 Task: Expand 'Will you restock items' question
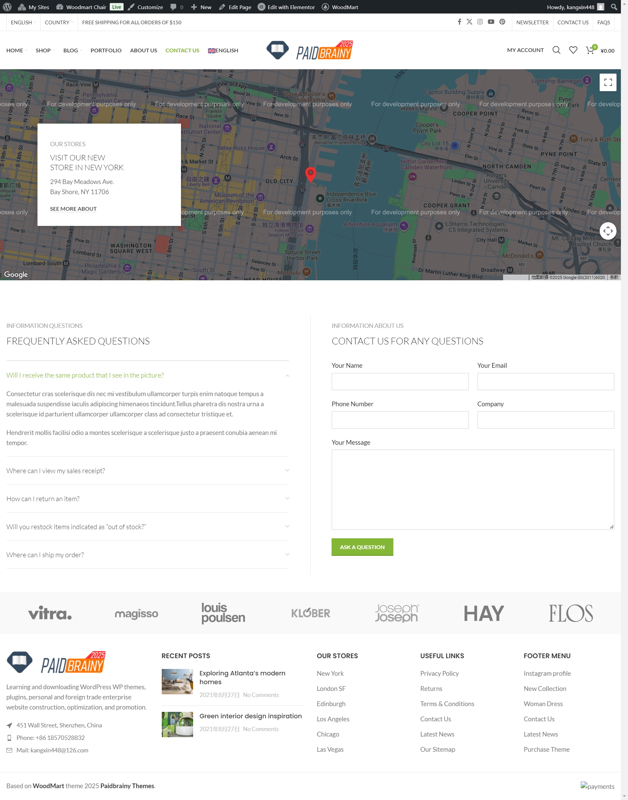coord(148,526)
